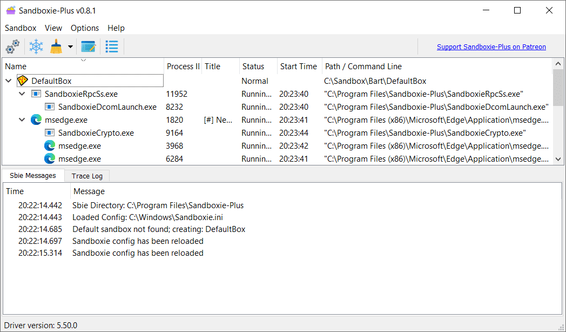Click the Message column header

[316, 191]
